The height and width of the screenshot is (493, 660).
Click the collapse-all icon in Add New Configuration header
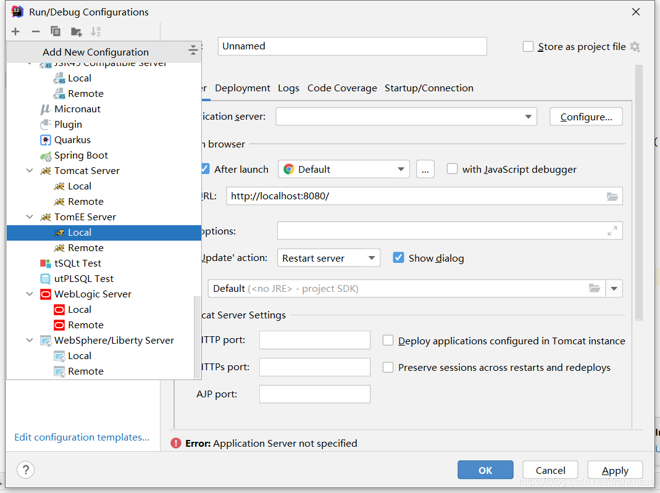[x=193, y=50]
